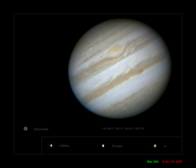This screenshot has height=168, width=196.
Task: Click the green "Mar 25th" date text
Action: [x=153, y=162]
